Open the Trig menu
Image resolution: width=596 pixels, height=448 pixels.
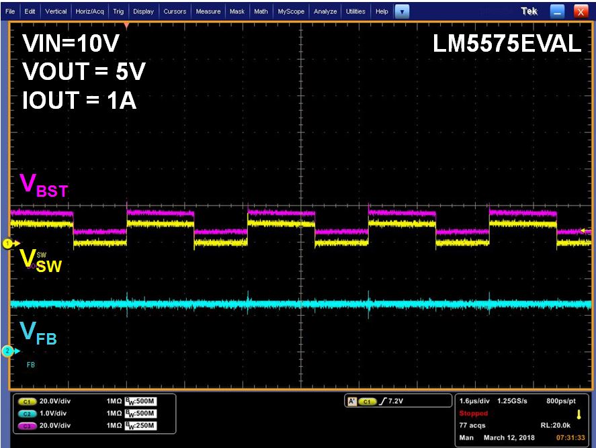coord(118,11)
